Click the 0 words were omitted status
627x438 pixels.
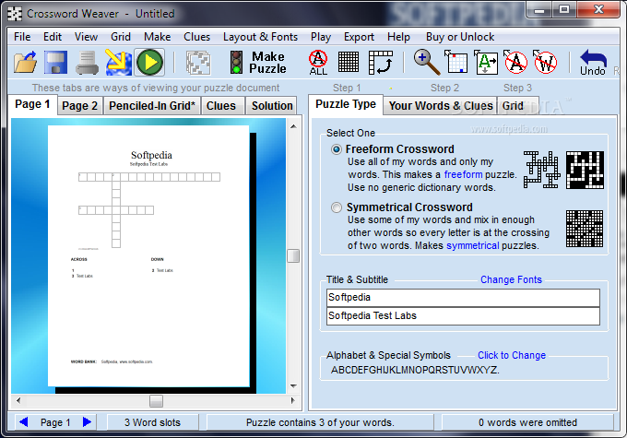[x=527, y=422]
